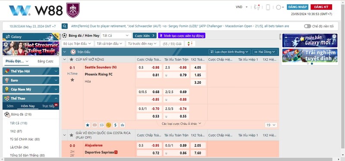
Task: Collapse the Trận Đấu section header
Action: [64, 52]
